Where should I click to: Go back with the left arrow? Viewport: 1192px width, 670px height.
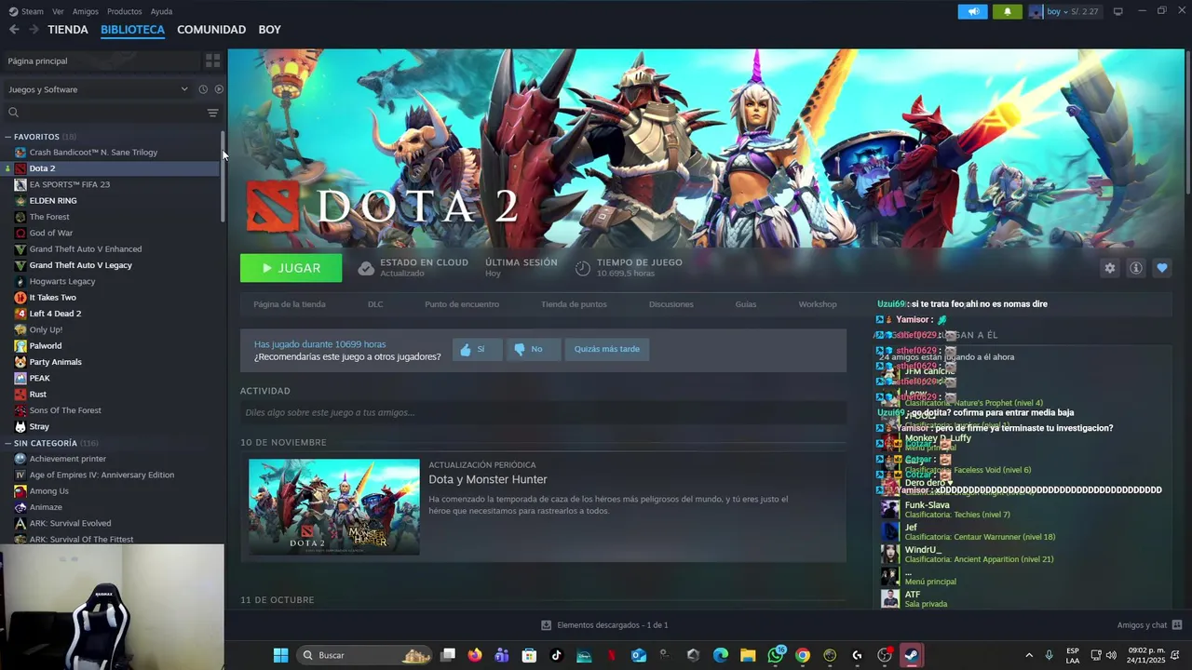(14, 30)
